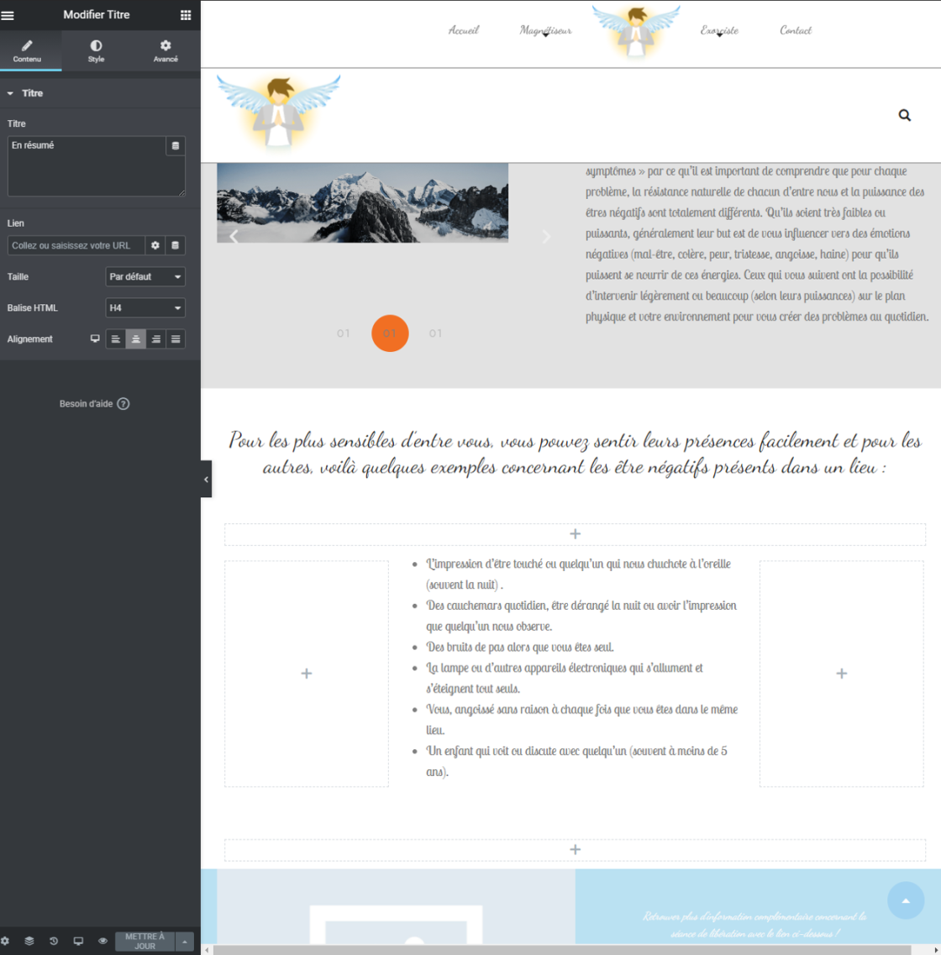941x955 pixels.
Task: Open the Accueil menu link
Action: tap(464, 30)
